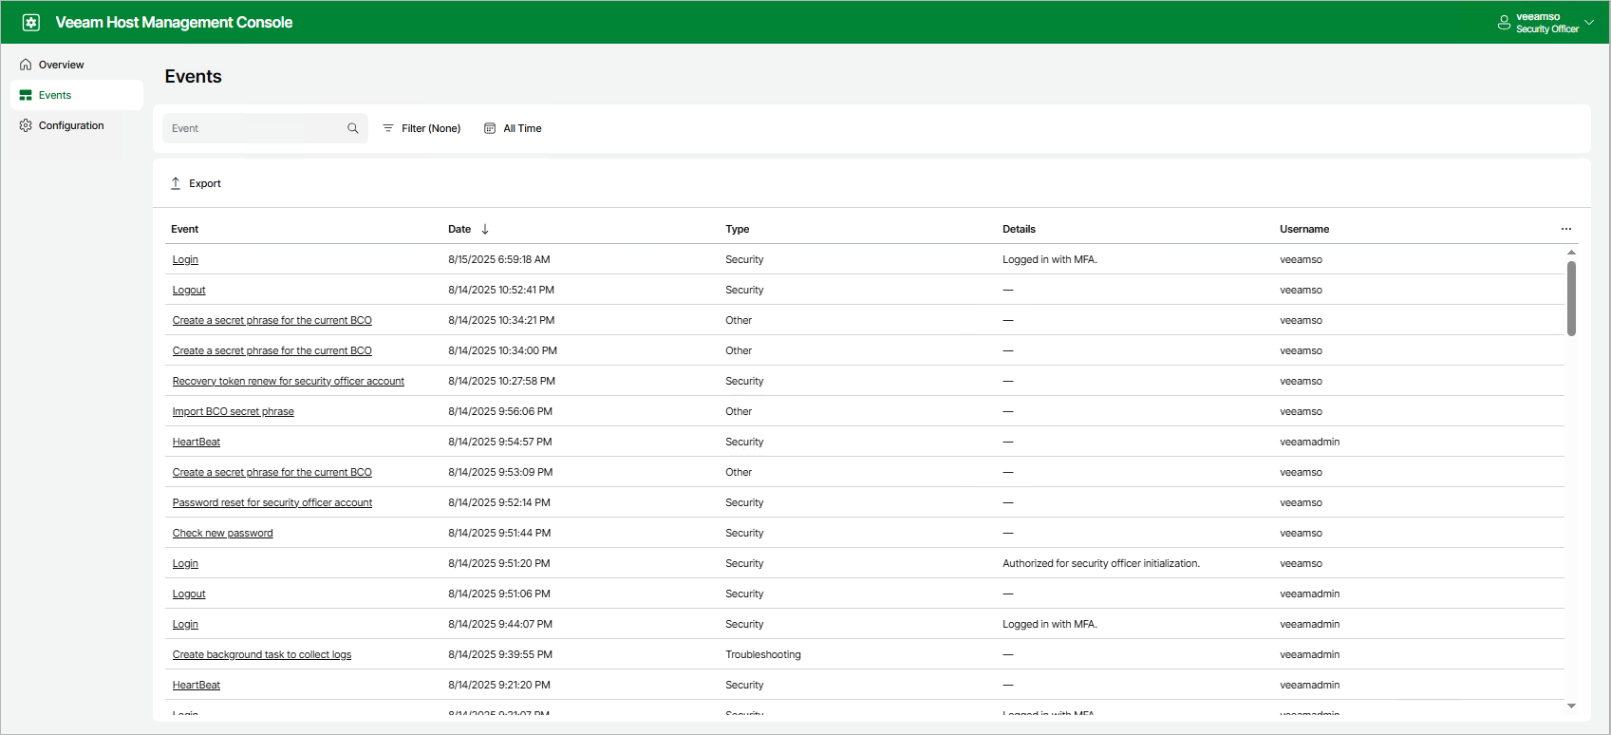
Task: Select 'Logged in with MFA.' in the 6:59:18 AM row
Action: point(1050,259)
